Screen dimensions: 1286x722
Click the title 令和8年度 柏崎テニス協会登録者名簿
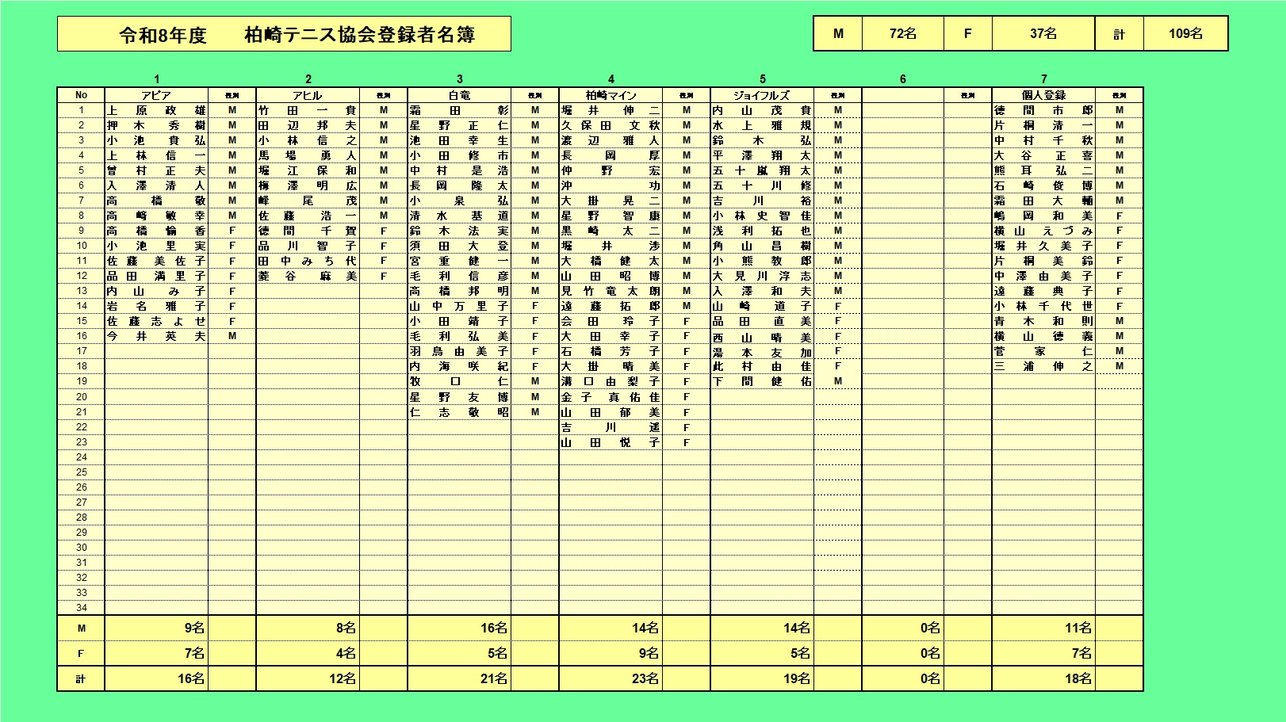coord(284,34)
